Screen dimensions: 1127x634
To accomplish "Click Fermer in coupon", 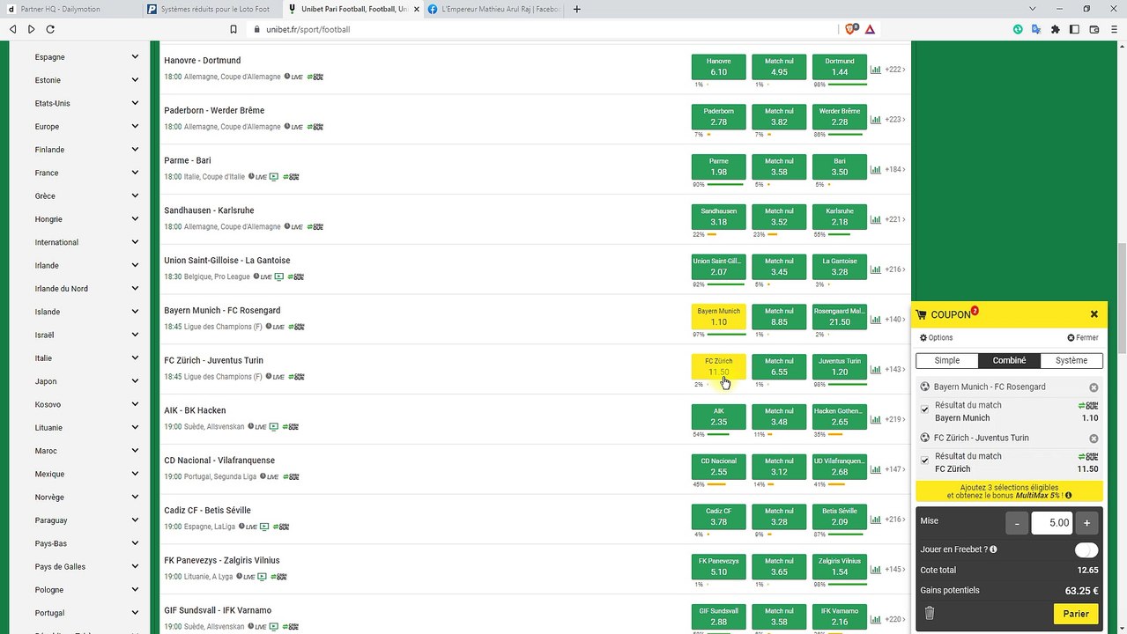I will (x=1083, y=338).
